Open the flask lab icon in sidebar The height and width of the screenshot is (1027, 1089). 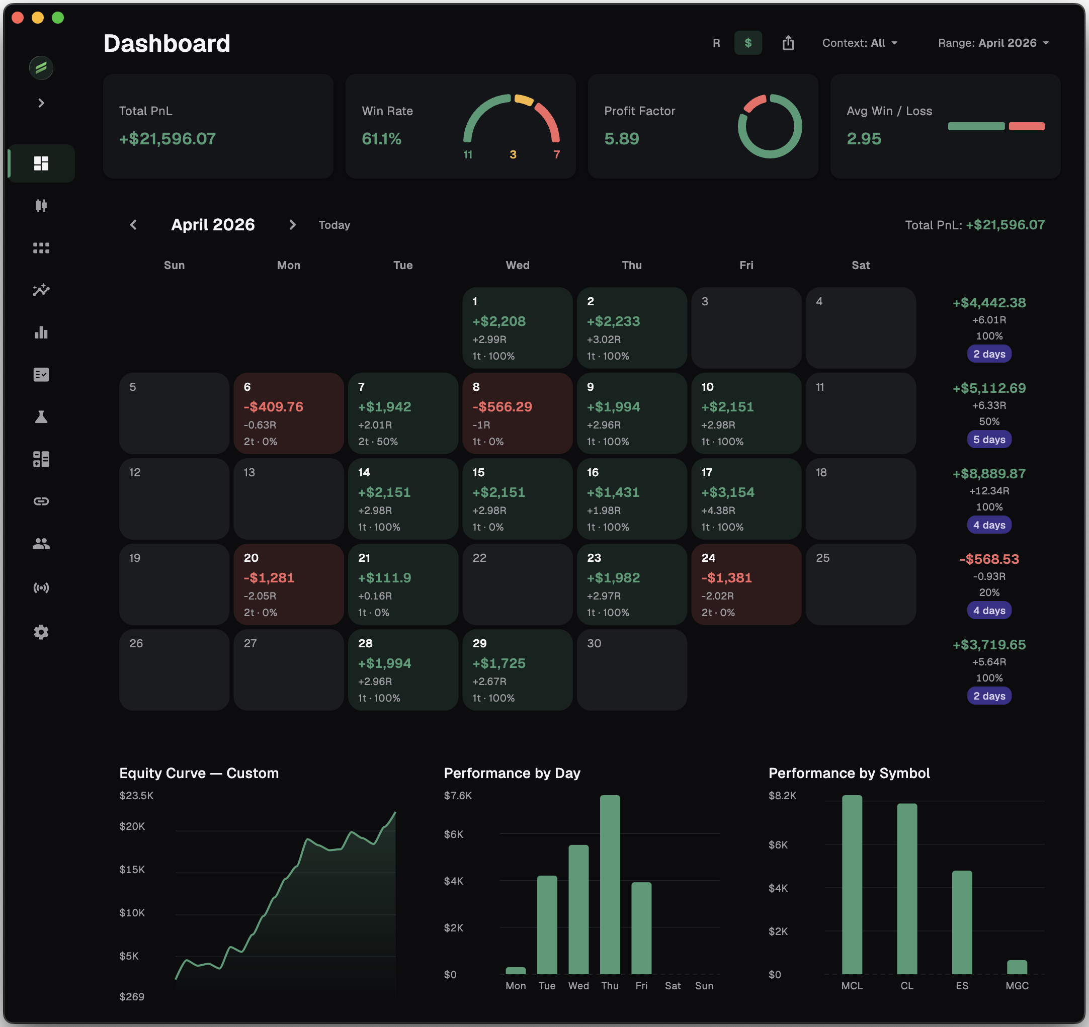click(x=41, y=417)
